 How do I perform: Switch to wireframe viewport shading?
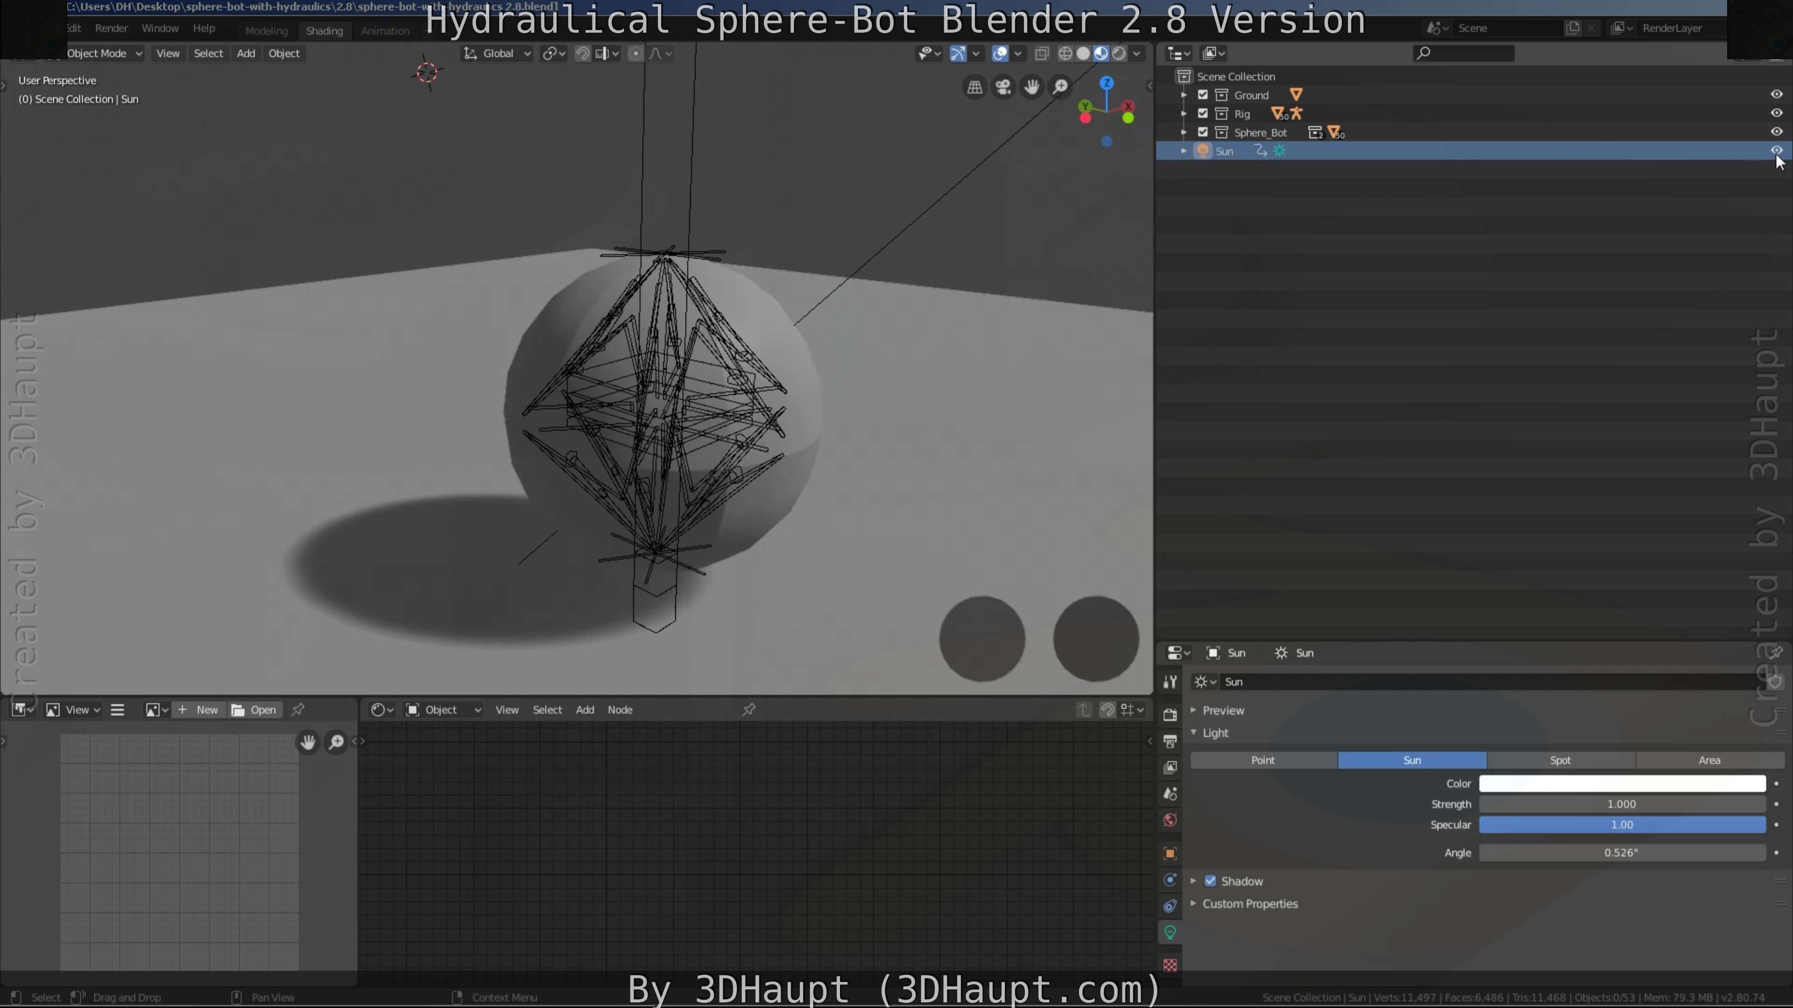(x=1065, y=54)
